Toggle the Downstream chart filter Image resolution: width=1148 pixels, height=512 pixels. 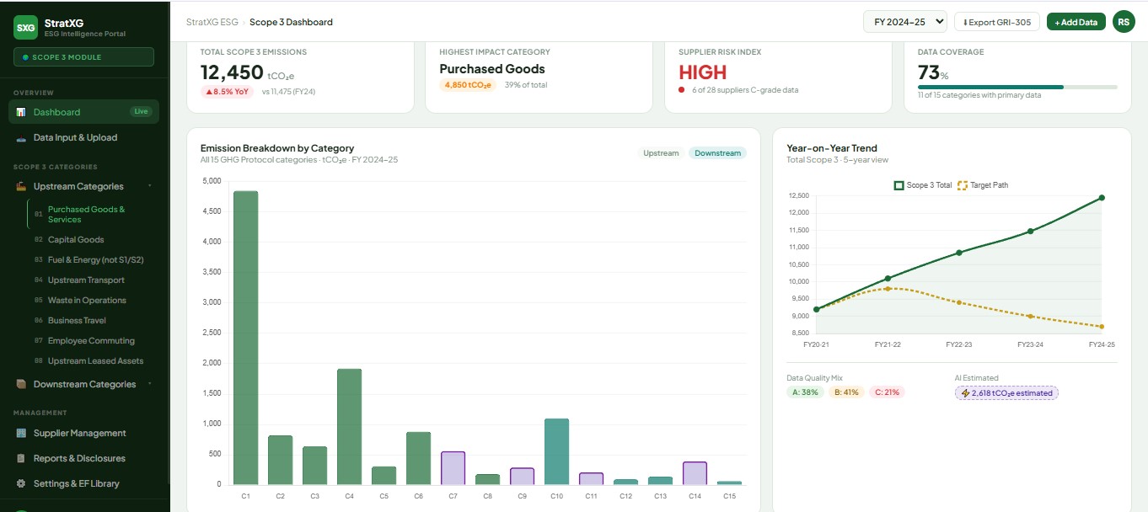717,153
